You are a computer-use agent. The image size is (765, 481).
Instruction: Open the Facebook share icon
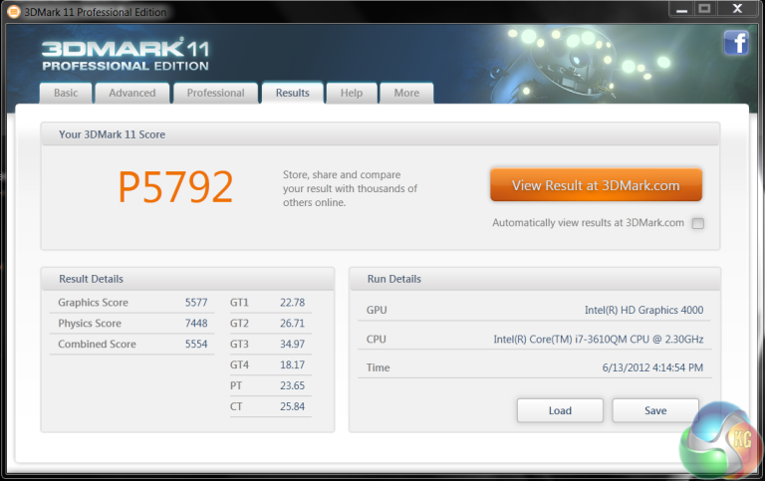click(736, 43)
